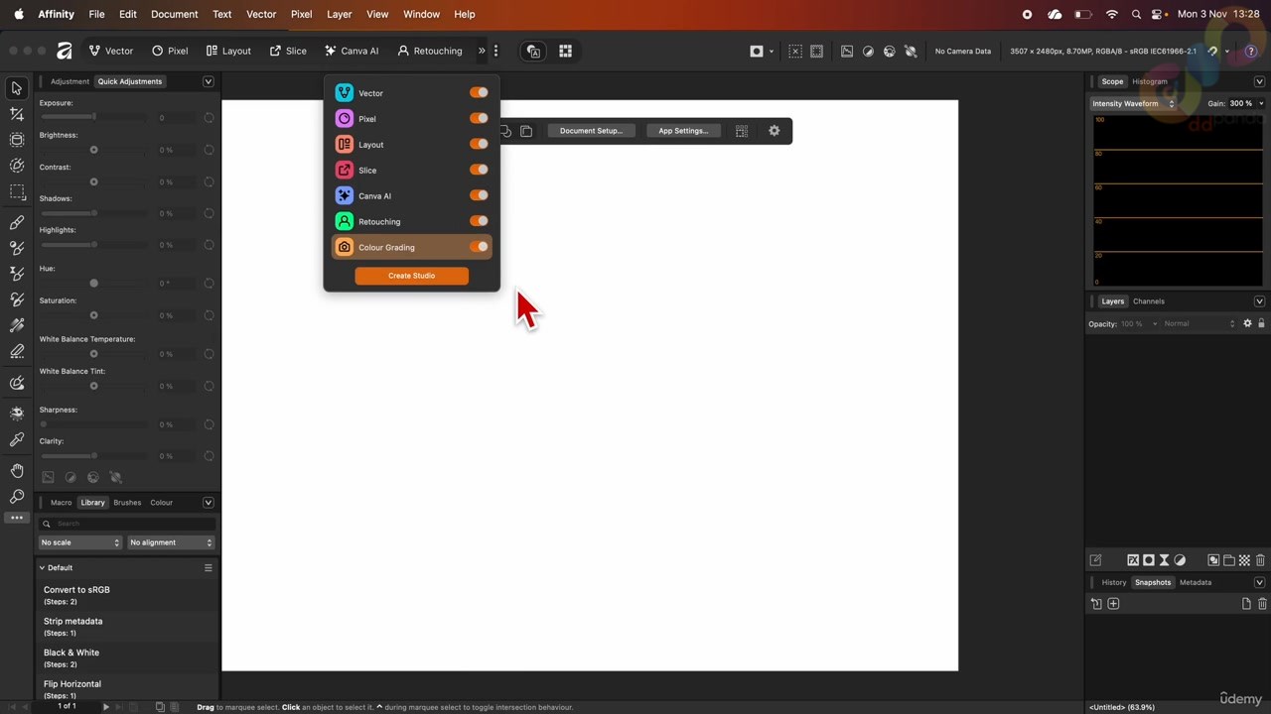Click the Library search field
This screenshot has height=714, width=1271.
tap(126, 524)
